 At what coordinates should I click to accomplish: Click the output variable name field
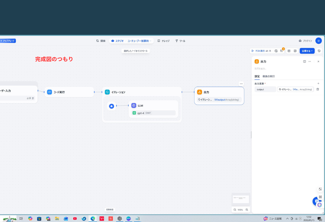[265, 89]
